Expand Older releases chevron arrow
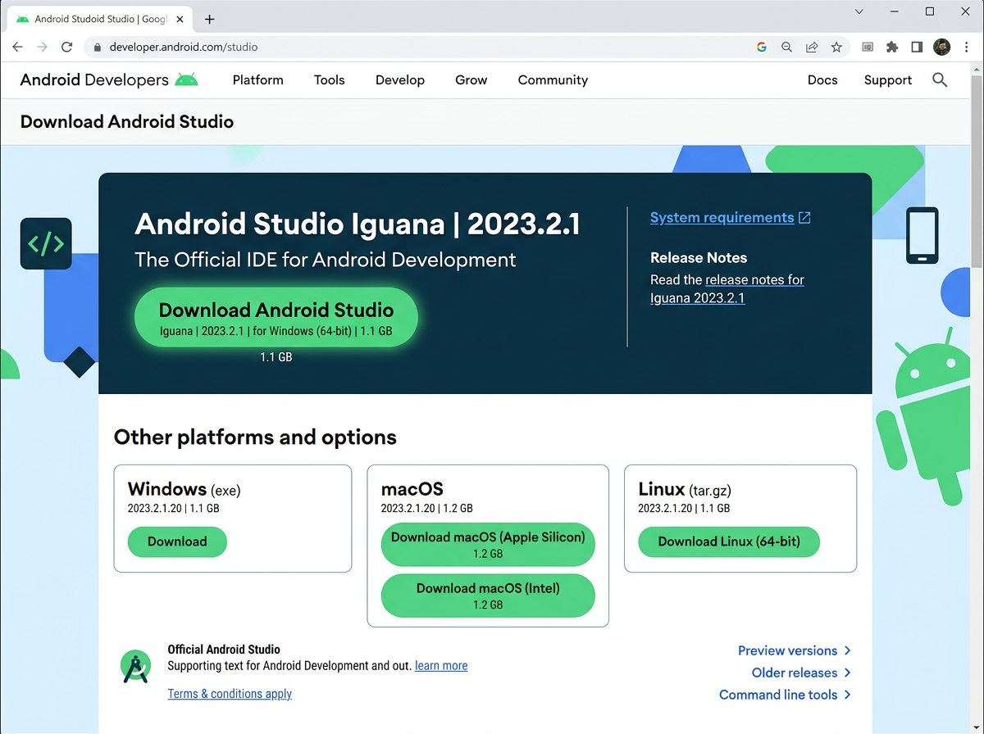Screen dimensions: 984x734 coord(848,673)
